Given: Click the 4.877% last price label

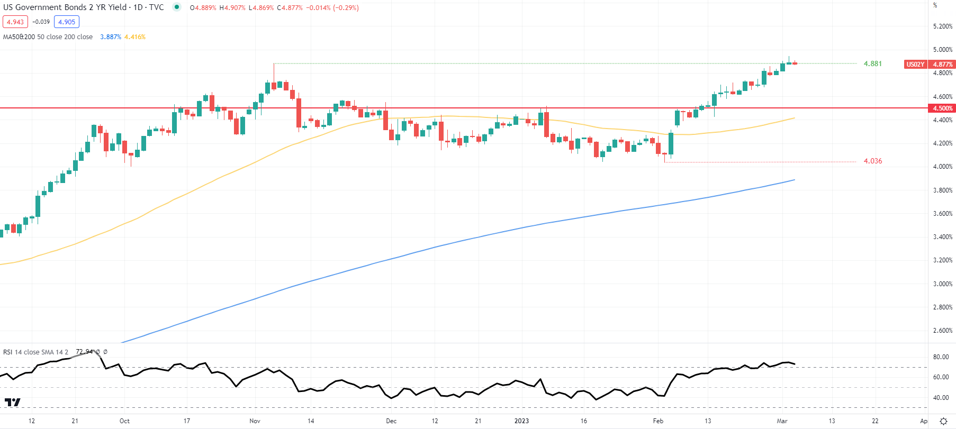Looking at the screenshot, I should (x=942, y=65).
